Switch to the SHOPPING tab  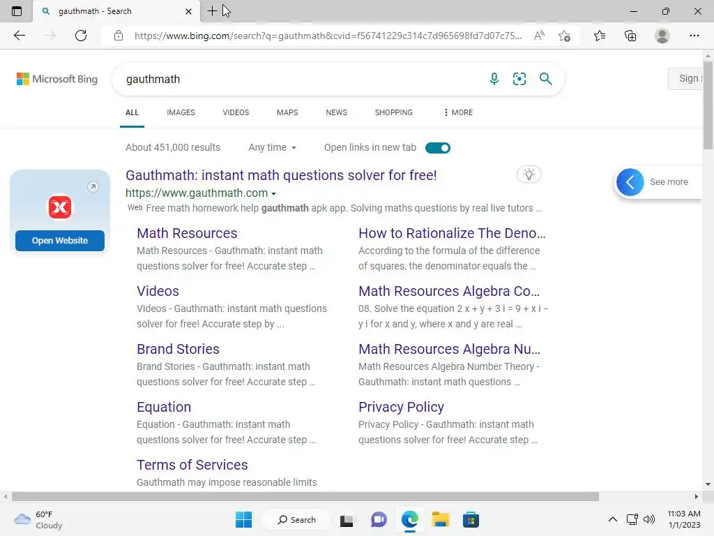click(394, 112)
